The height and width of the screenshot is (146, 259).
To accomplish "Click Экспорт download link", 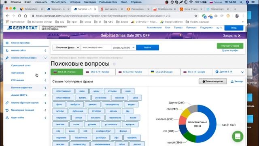I will click(237, 82).
